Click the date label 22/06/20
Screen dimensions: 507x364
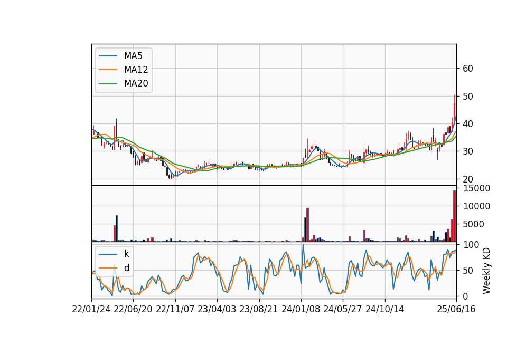point(133,309)
